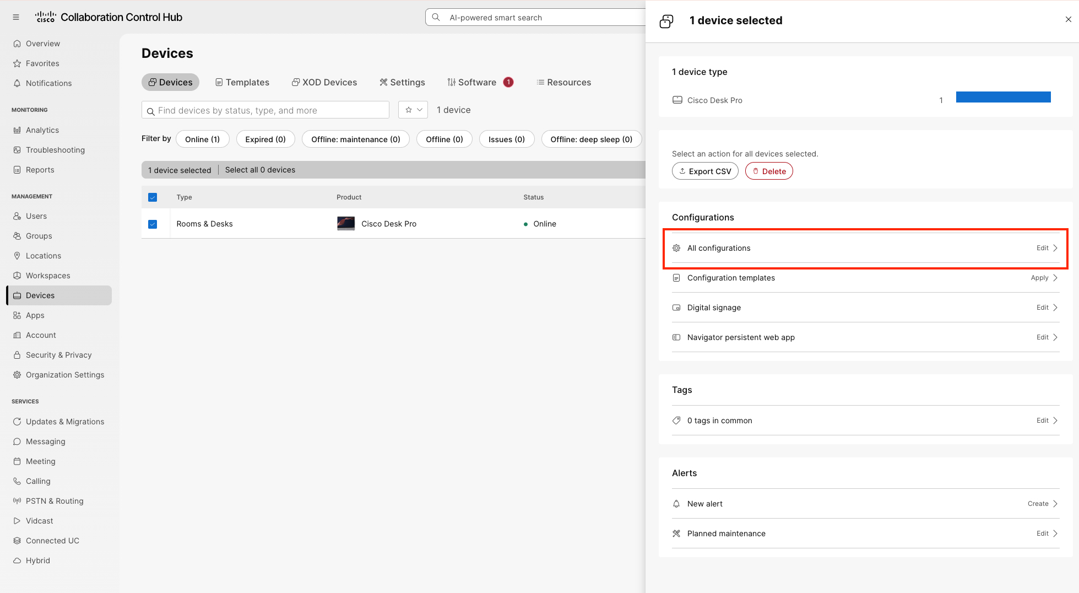The width and height of the screenshot is (1079, 593).
Task: Click the Users person icon
Action: coord(17,216)
